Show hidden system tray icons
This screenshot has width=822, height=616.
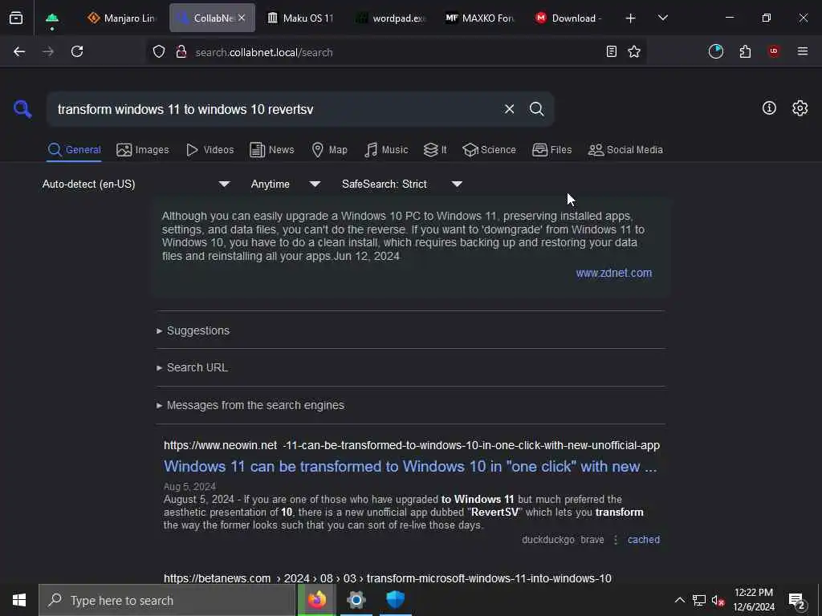click(679, 600)
